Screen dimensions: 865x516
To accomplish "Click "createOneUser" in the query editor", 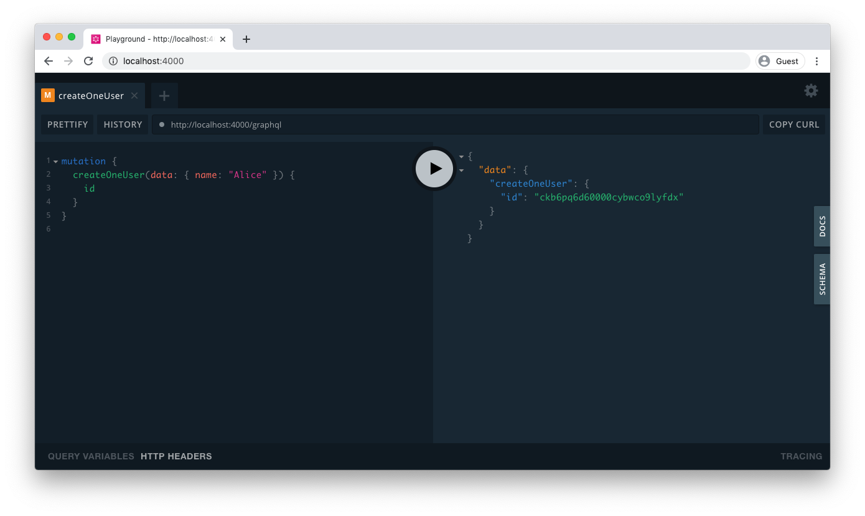I will pos(108,175).
